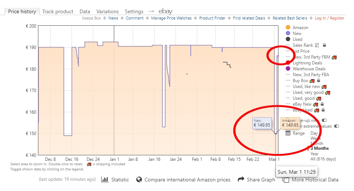
Task: Open Manage Price Watches link
Action: pos(171,18)
